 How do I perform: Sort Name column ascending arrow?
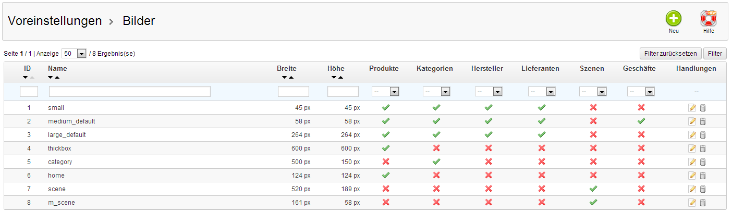57,78
